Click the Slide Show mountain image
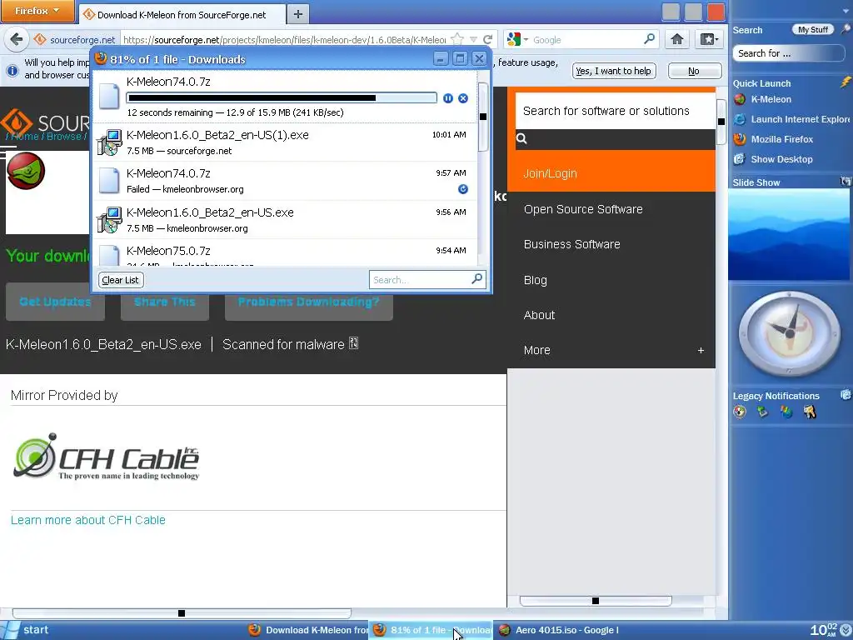The height and width of the screenshot is (640, 853). tap(788, 234)
